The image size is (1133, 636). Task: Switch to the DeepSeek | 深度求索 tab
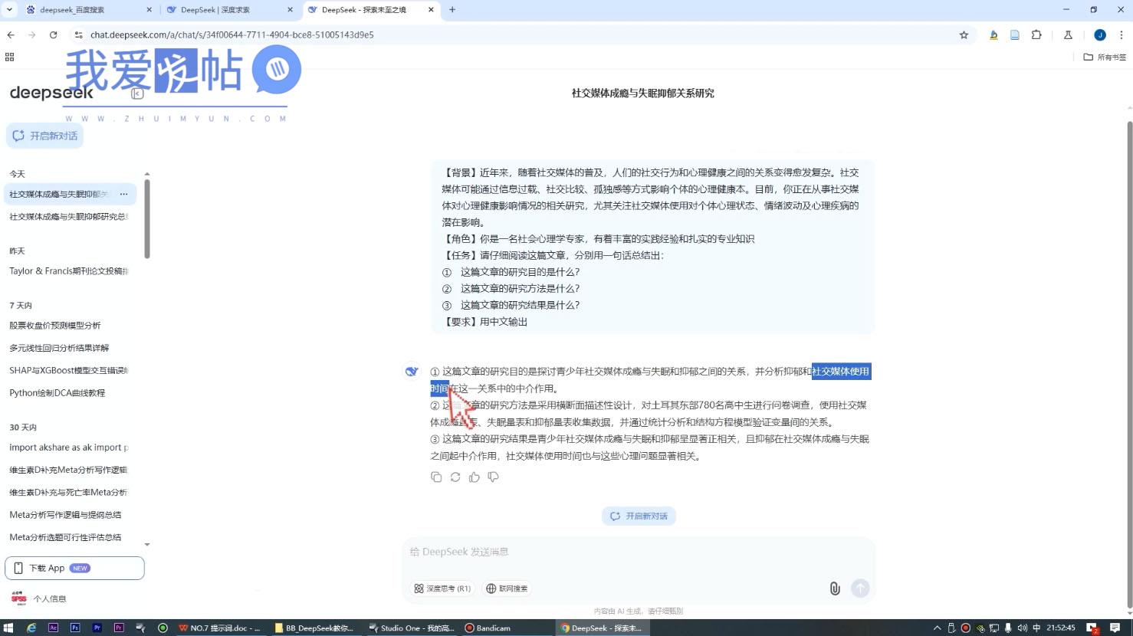tap(229, 10)
